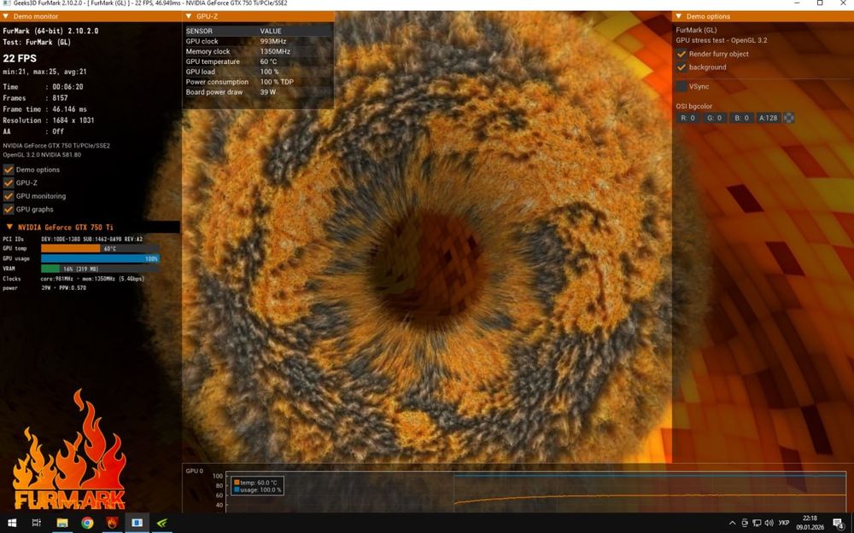Click the VRAM green usage bar
The image size is (854, 533).
[50, 269]
